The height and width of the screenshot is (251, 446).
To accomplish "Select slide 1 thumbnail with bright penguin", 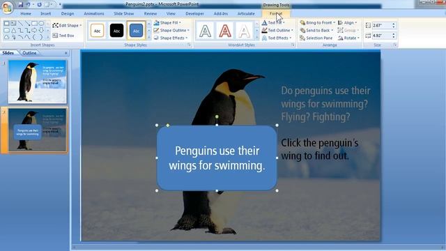I will tap(37, 82).
